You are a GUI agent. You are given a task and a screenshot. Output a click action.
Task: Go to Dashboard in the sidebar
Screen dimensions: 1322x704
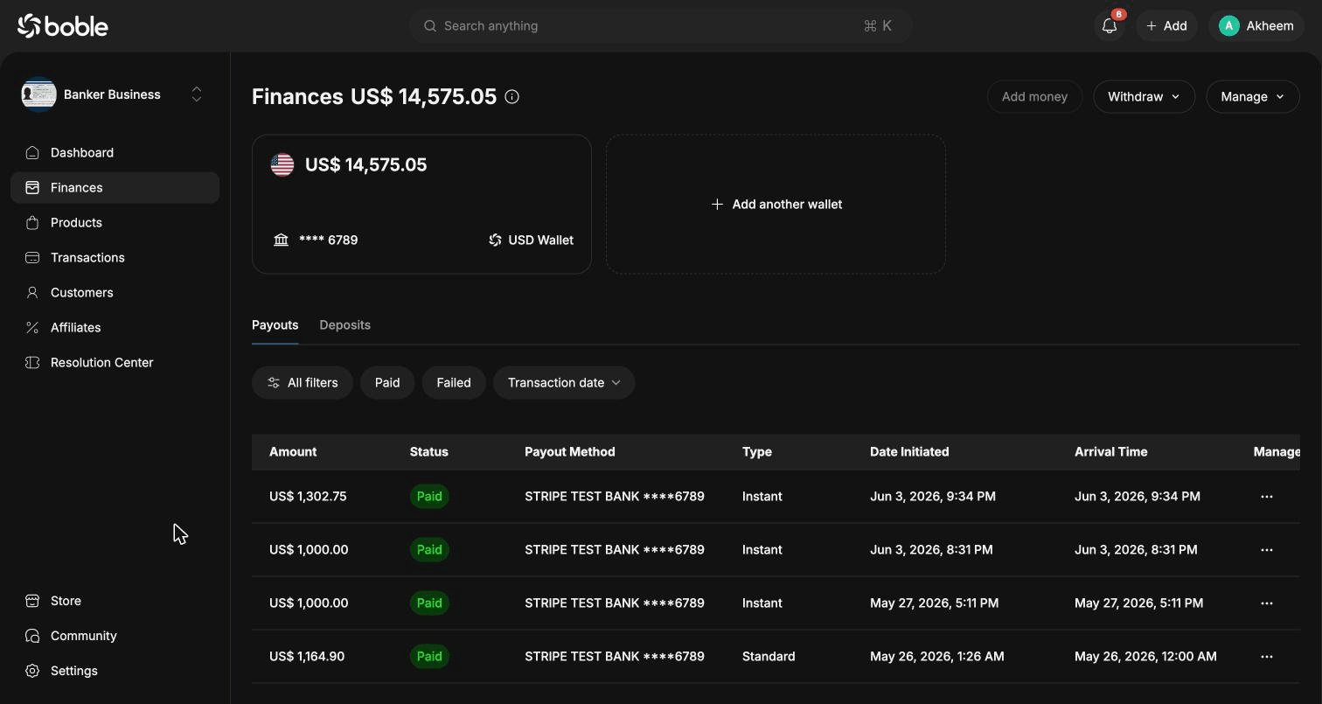115,153
